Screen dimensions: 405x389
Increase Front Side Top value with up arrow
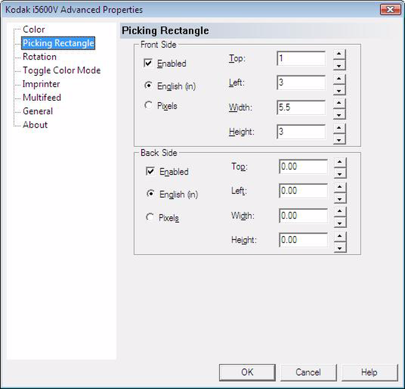(339, 53)
